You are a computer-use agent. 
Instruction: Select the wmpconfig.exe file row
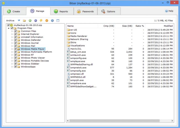click(120, 58)
